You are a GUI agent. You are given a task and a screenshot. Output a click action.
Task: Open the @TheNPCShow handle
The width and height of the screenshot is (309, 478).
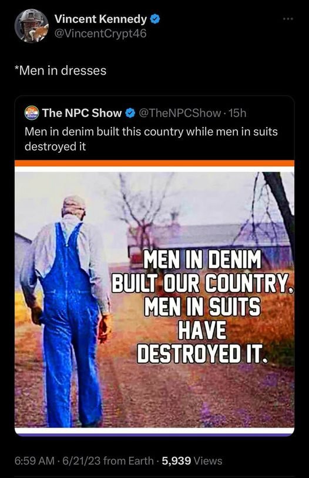[x=180, y=113]
